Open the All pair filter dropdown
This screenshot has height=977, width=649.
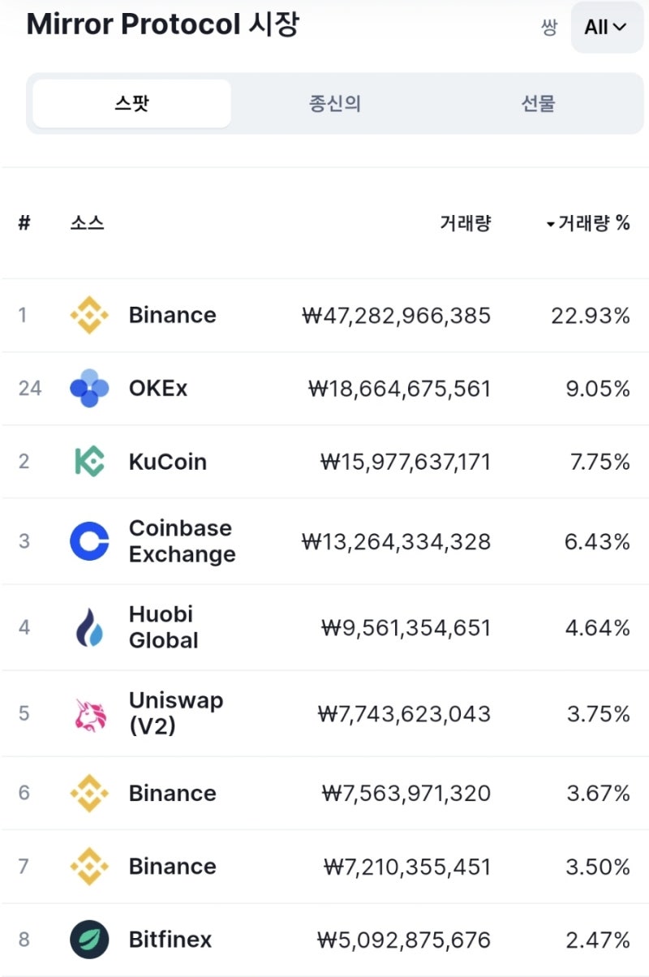pos(607,28)
